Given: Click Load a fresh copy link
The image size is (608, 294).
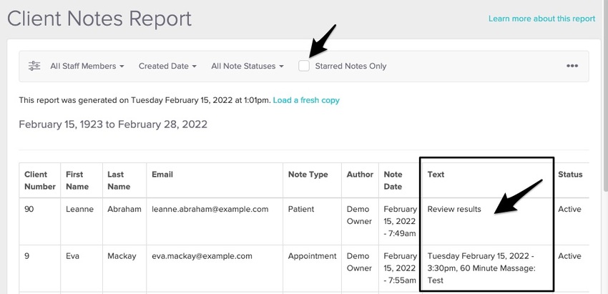Looking at the screenshot, I should 306,100.
